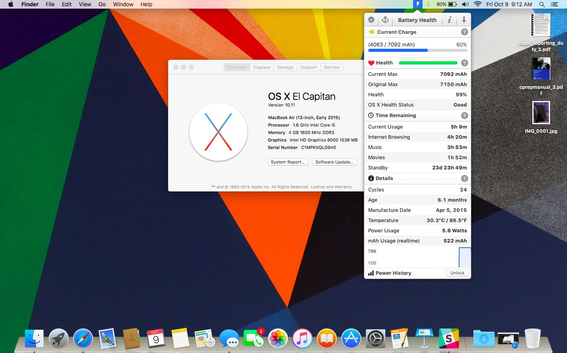Select cprepmanual_3.pdf on desktop
The image size is (567, 353).
pos(541,77)
